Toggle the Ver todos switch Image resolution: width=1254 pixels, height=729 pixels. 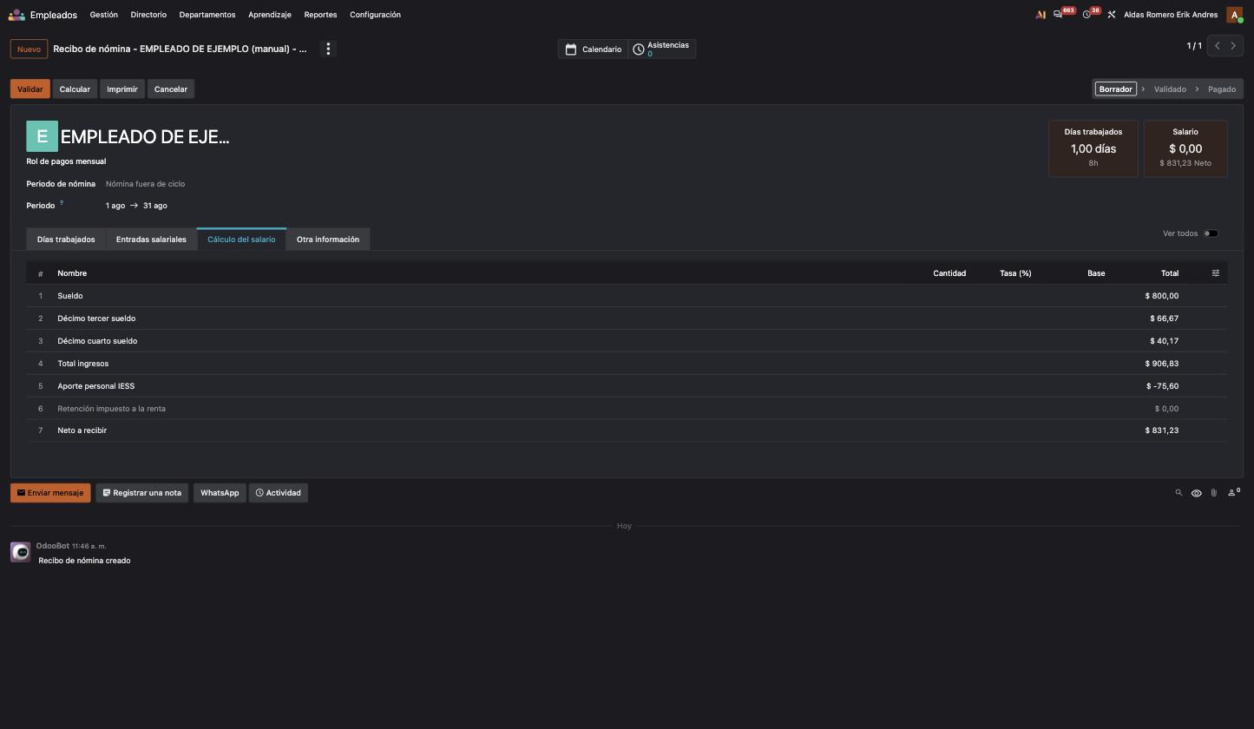(x=1211, y=233)
